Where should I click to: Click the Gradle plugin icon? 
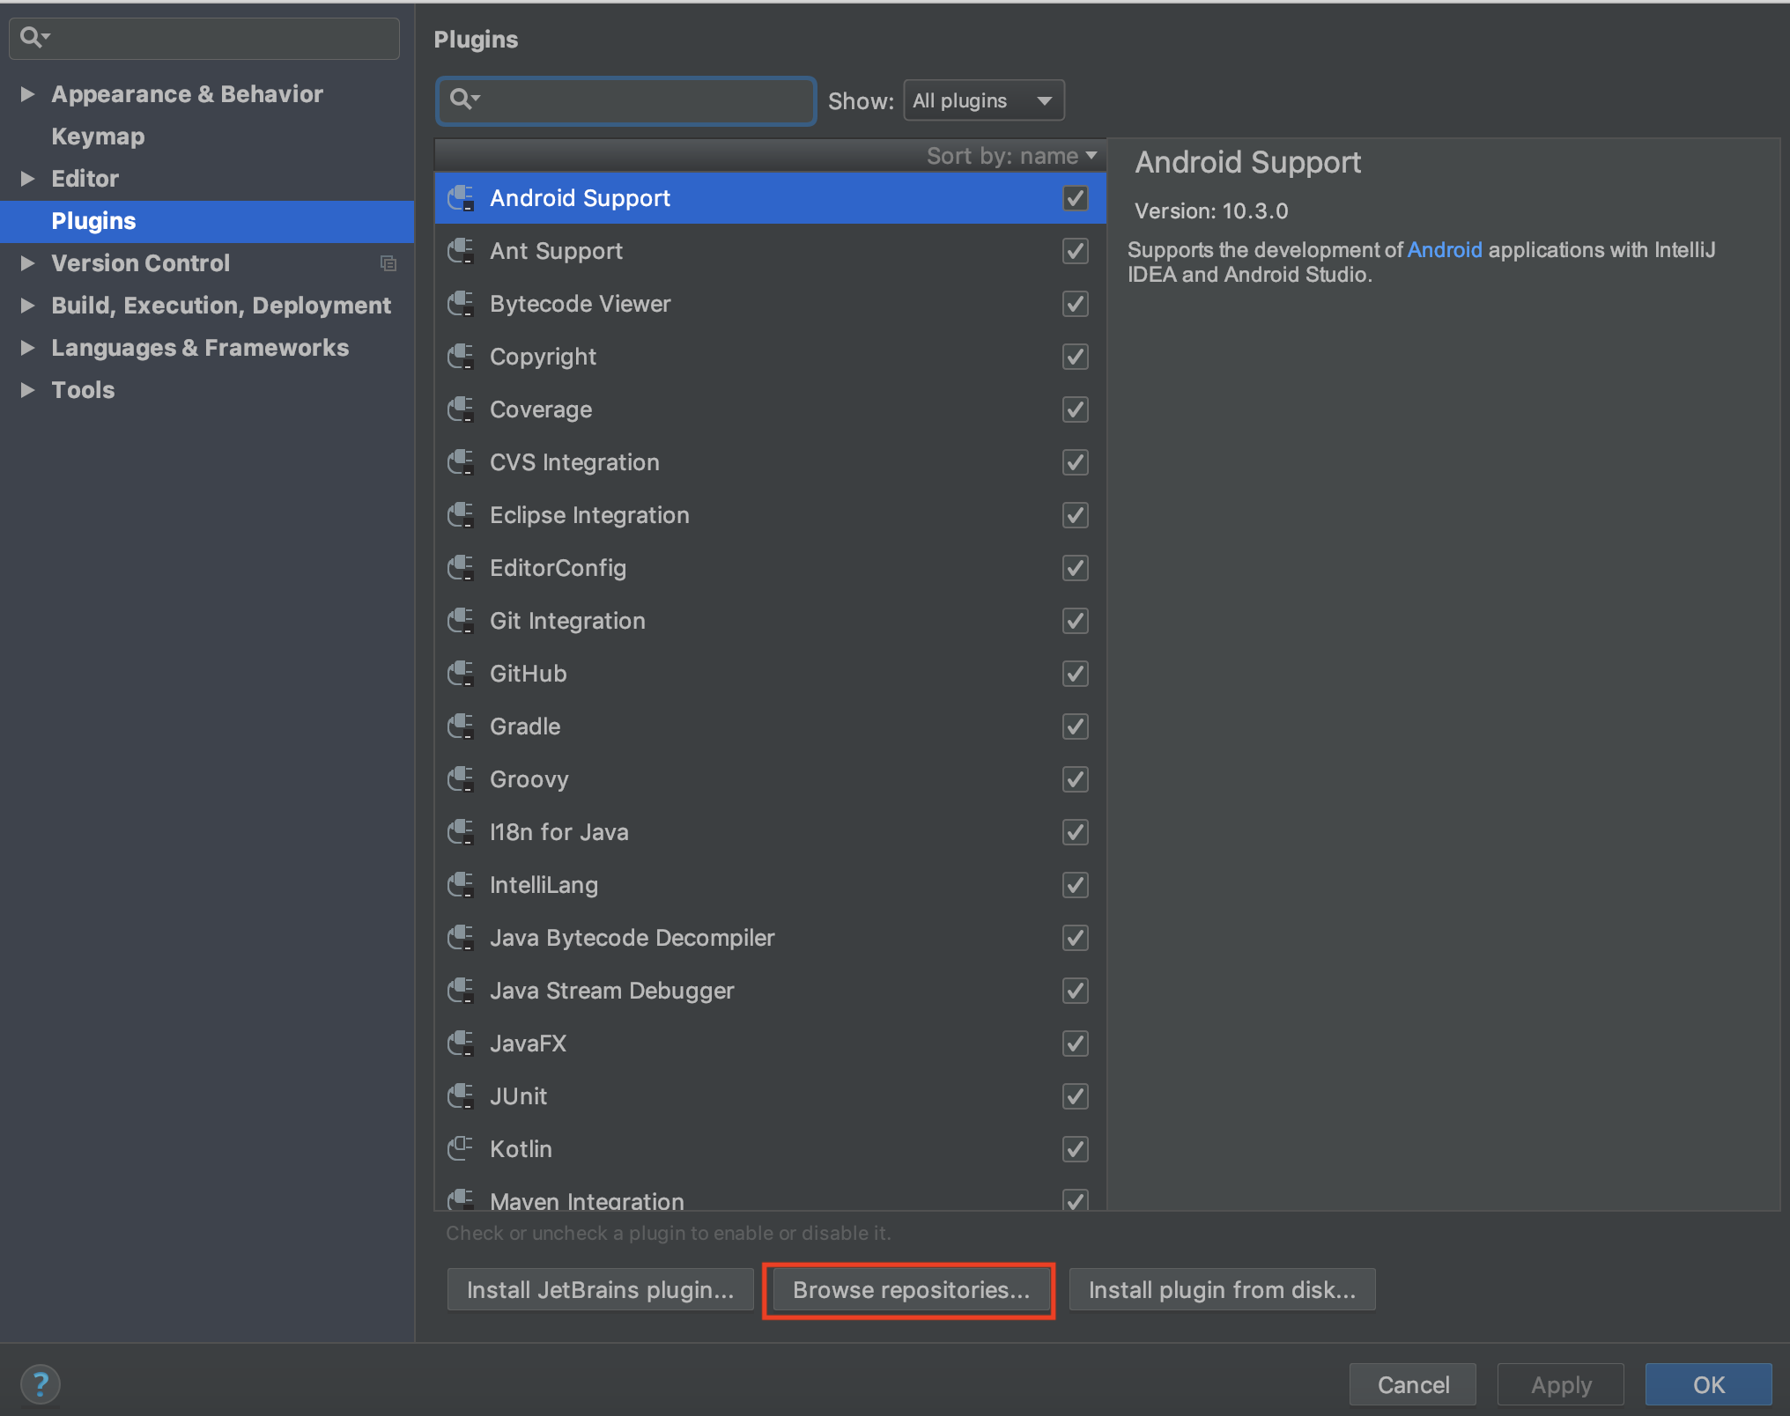pyautogui.click(x=461, y=726)
